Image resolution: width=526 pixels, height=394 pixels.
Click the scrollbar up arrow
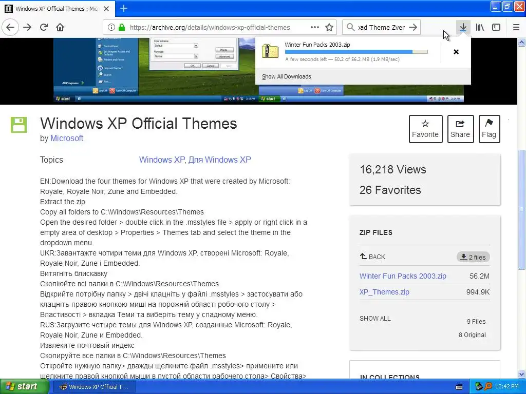pyautogui.click(x=522, y=42)
